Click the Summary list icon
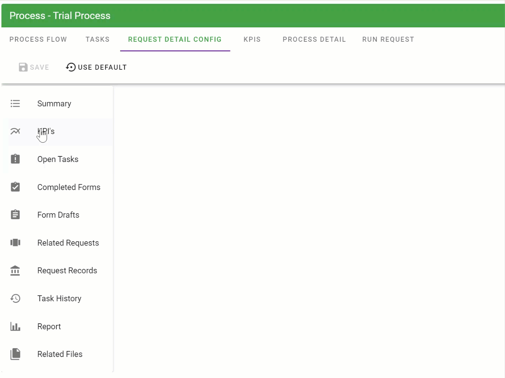 (15, 103)
